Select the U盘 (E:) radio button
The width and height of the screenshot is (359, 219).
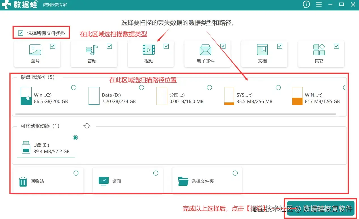tap(75, 138)
